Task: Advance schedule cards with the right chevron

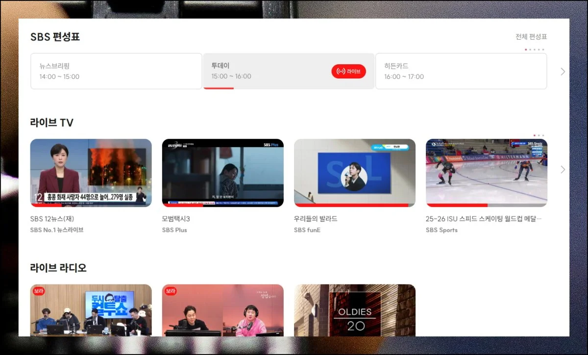Action: pyautogui.click(x=563, y=71)
